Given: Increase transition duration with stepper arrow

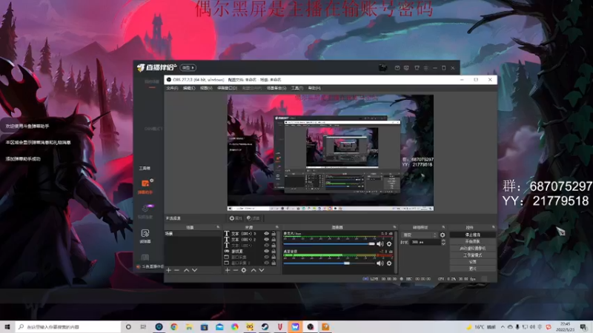Looking at the screenshot, I should tap(443, 241).
